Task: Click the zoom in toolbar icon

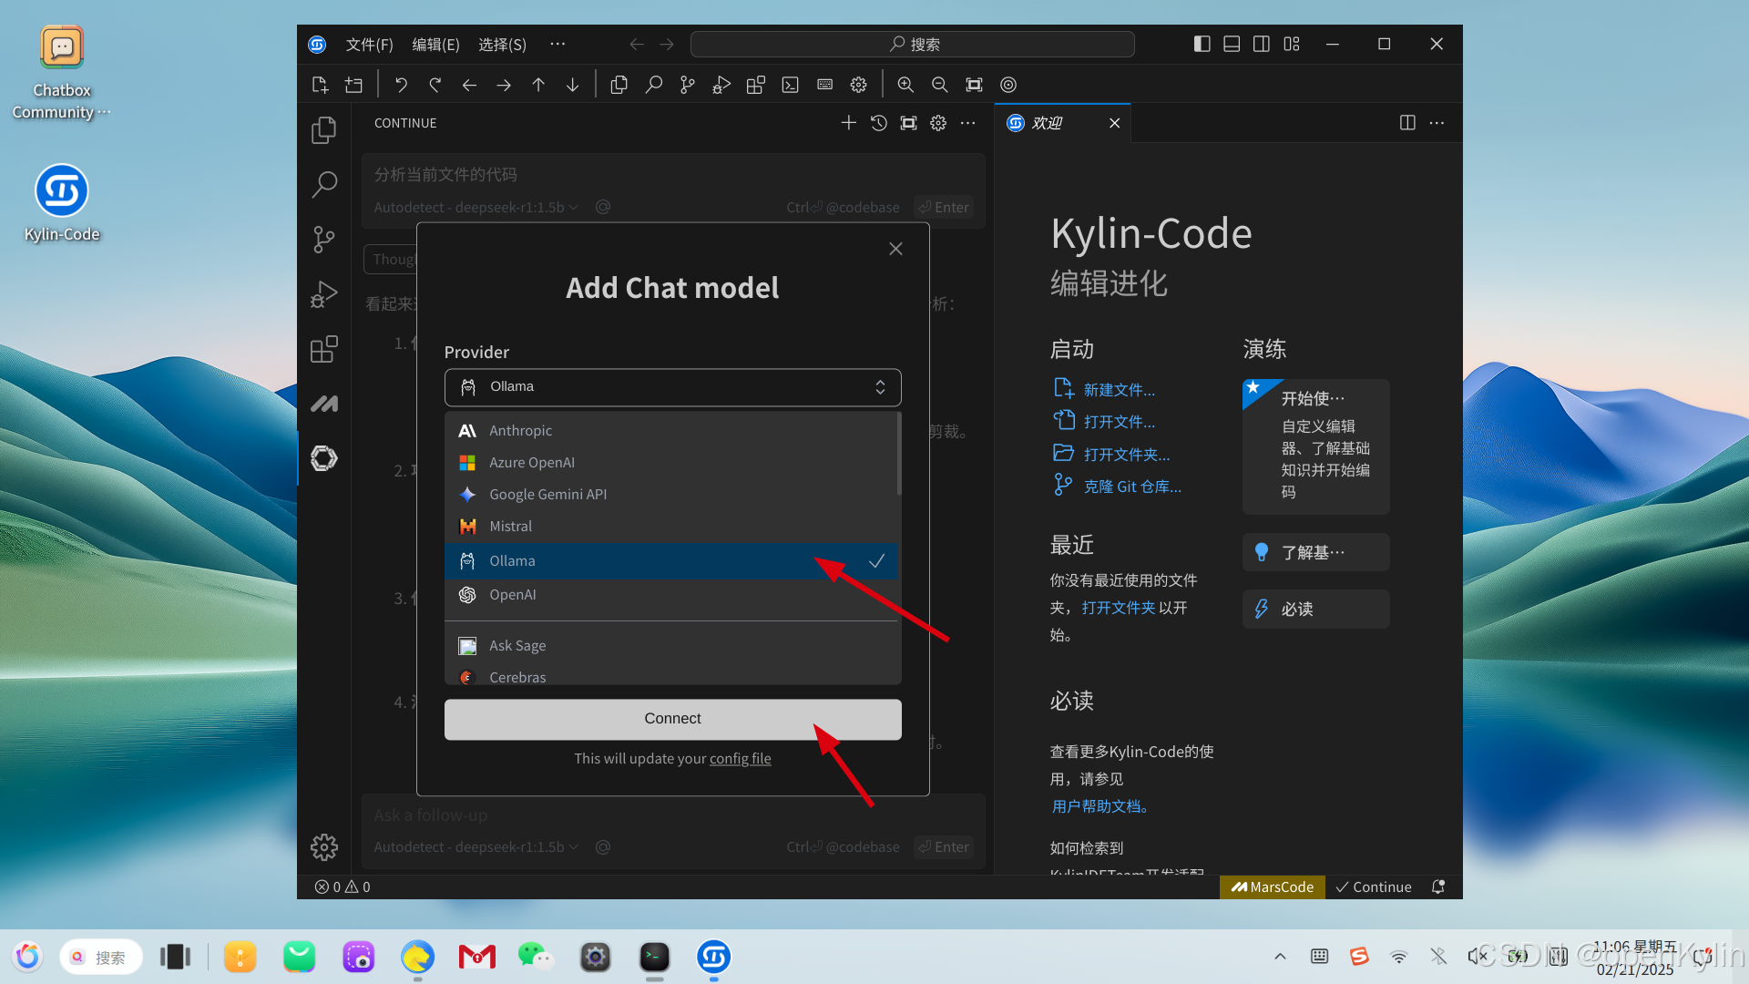Action: (x=905, y=85)
